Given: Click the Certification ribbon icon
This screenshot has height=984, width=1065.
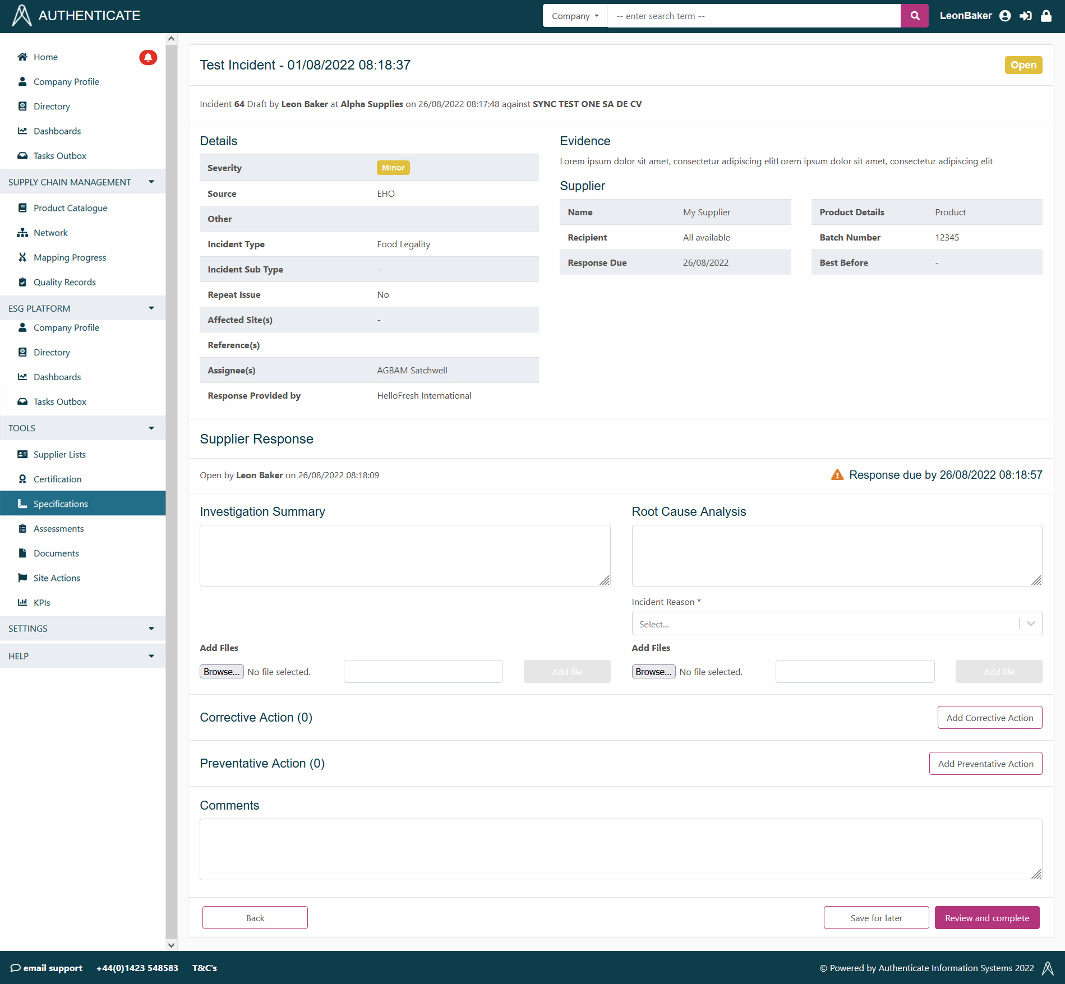Looking at the screenshot, I should tap(22, 479).
